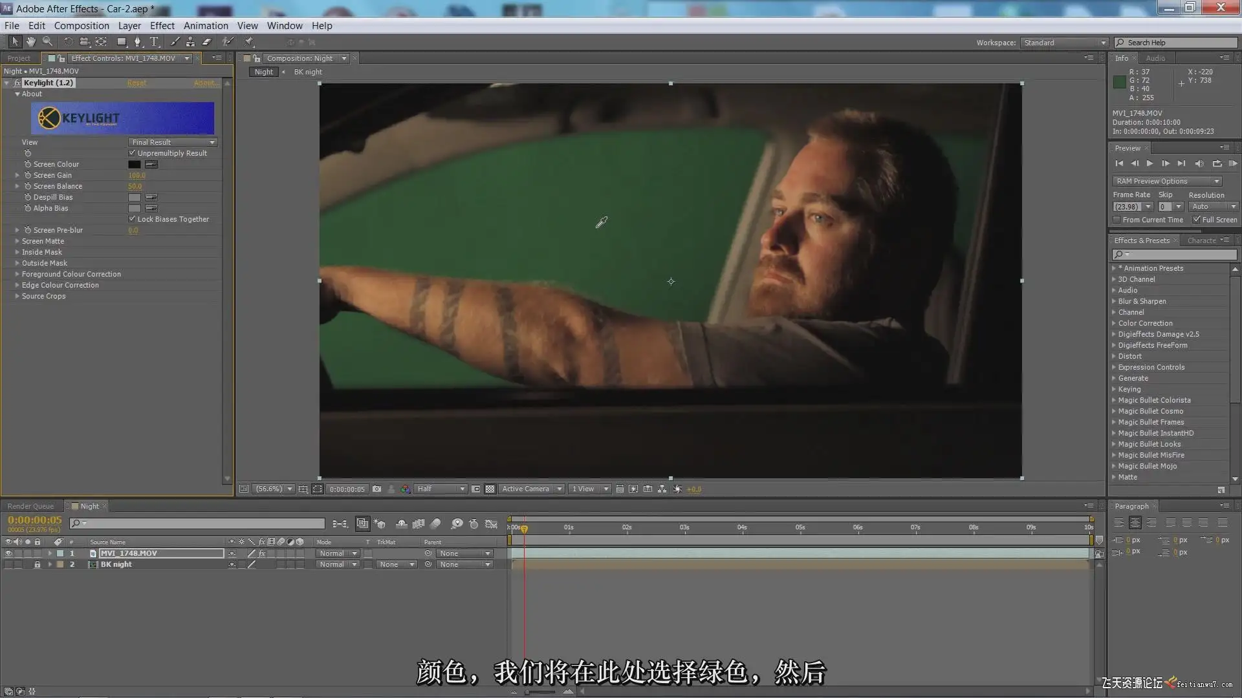Open Show Channel color management icon
Viewport: 1242px width, 698px height.
point(406,489)
